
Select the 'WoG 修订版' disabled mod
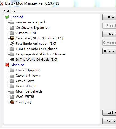(25, 97)
